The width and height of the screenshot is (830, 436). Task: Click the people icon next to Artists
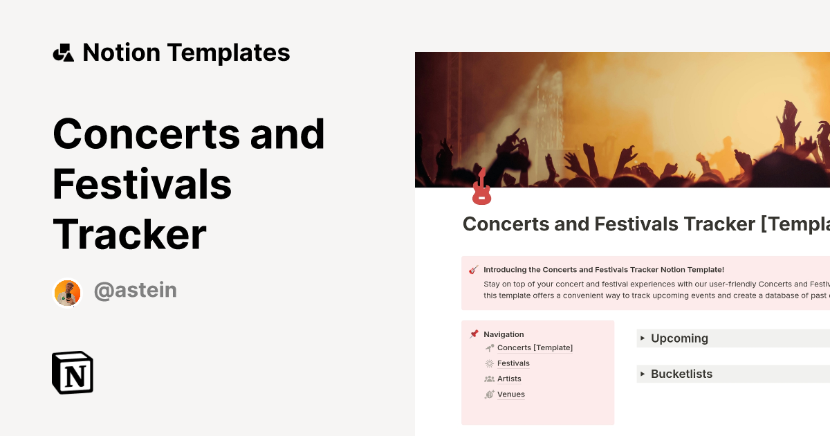[488, 379]
